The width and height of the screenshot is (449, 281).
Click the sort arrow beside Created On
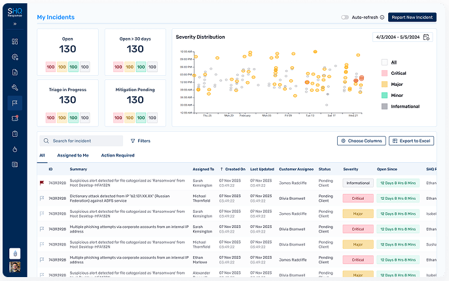[x=221, y=169]
